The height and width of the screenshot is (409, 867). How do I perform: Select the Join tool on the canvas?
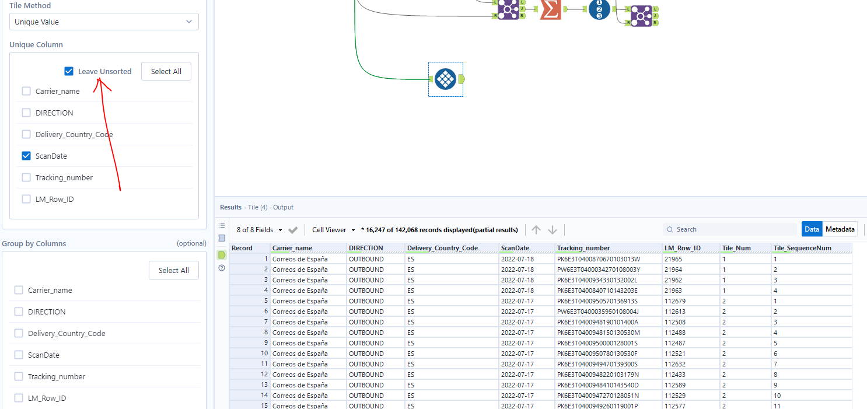pos(508,10)
